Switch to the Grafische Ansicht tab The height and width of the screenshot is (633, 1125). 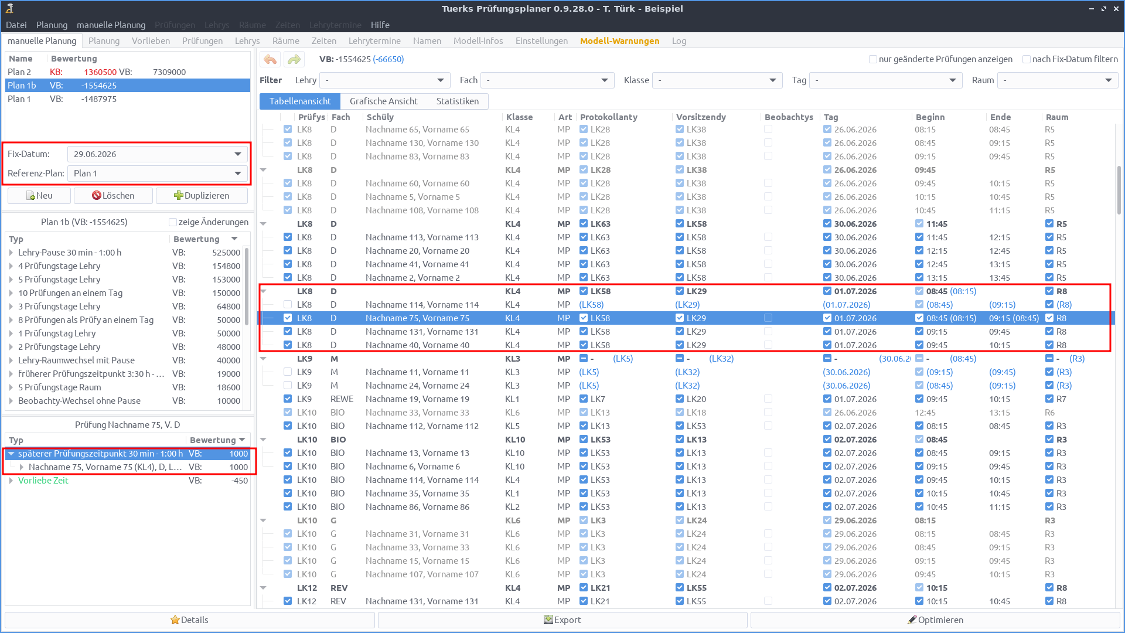384,101
